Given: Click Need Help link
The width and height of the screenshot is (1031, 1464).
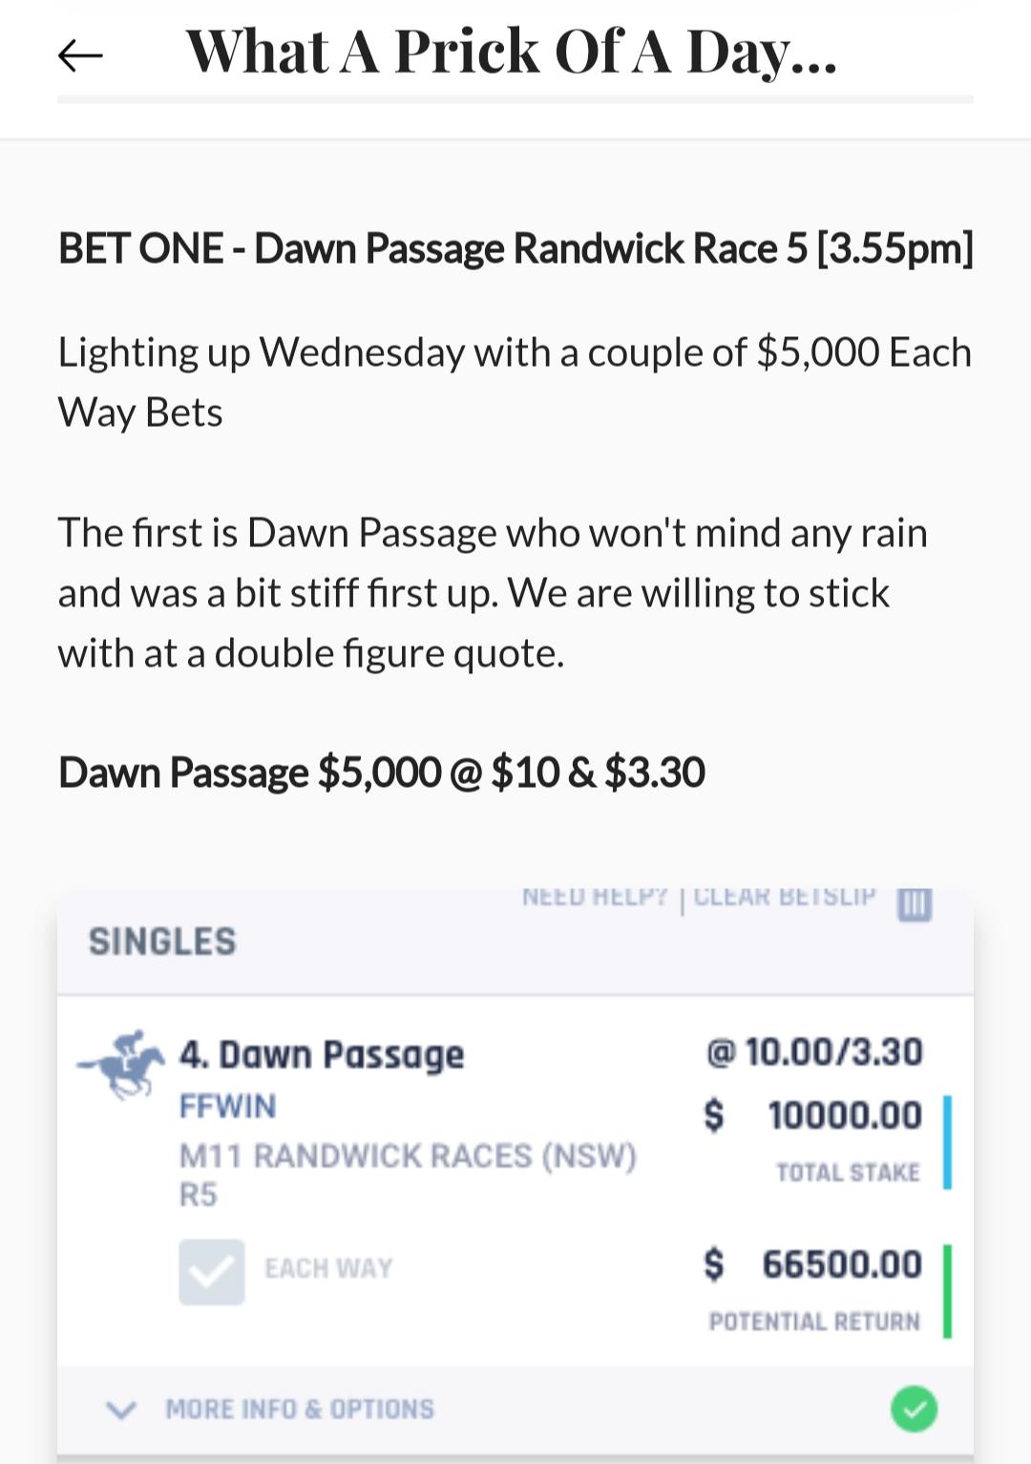Looking at the screenshot, I should tap(594, 897).
